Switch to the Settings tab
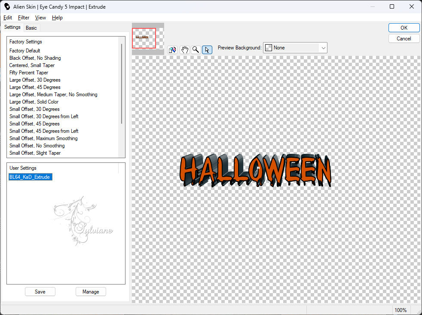422x315 pixels. 12,27
